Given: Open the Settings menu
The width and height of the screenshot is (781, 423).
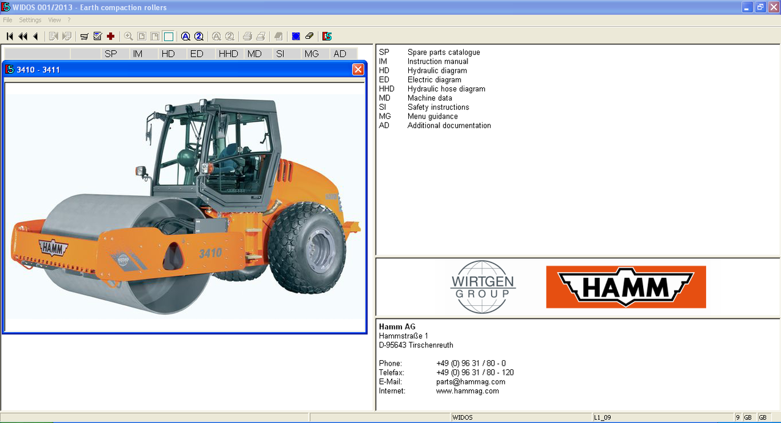Looking at the screenshot, I should (31, 20).
